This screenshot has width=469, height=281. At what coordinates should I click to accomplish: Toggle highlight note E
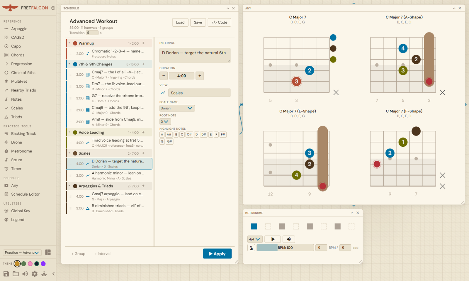pyautogui.click(x=210, y=135)
